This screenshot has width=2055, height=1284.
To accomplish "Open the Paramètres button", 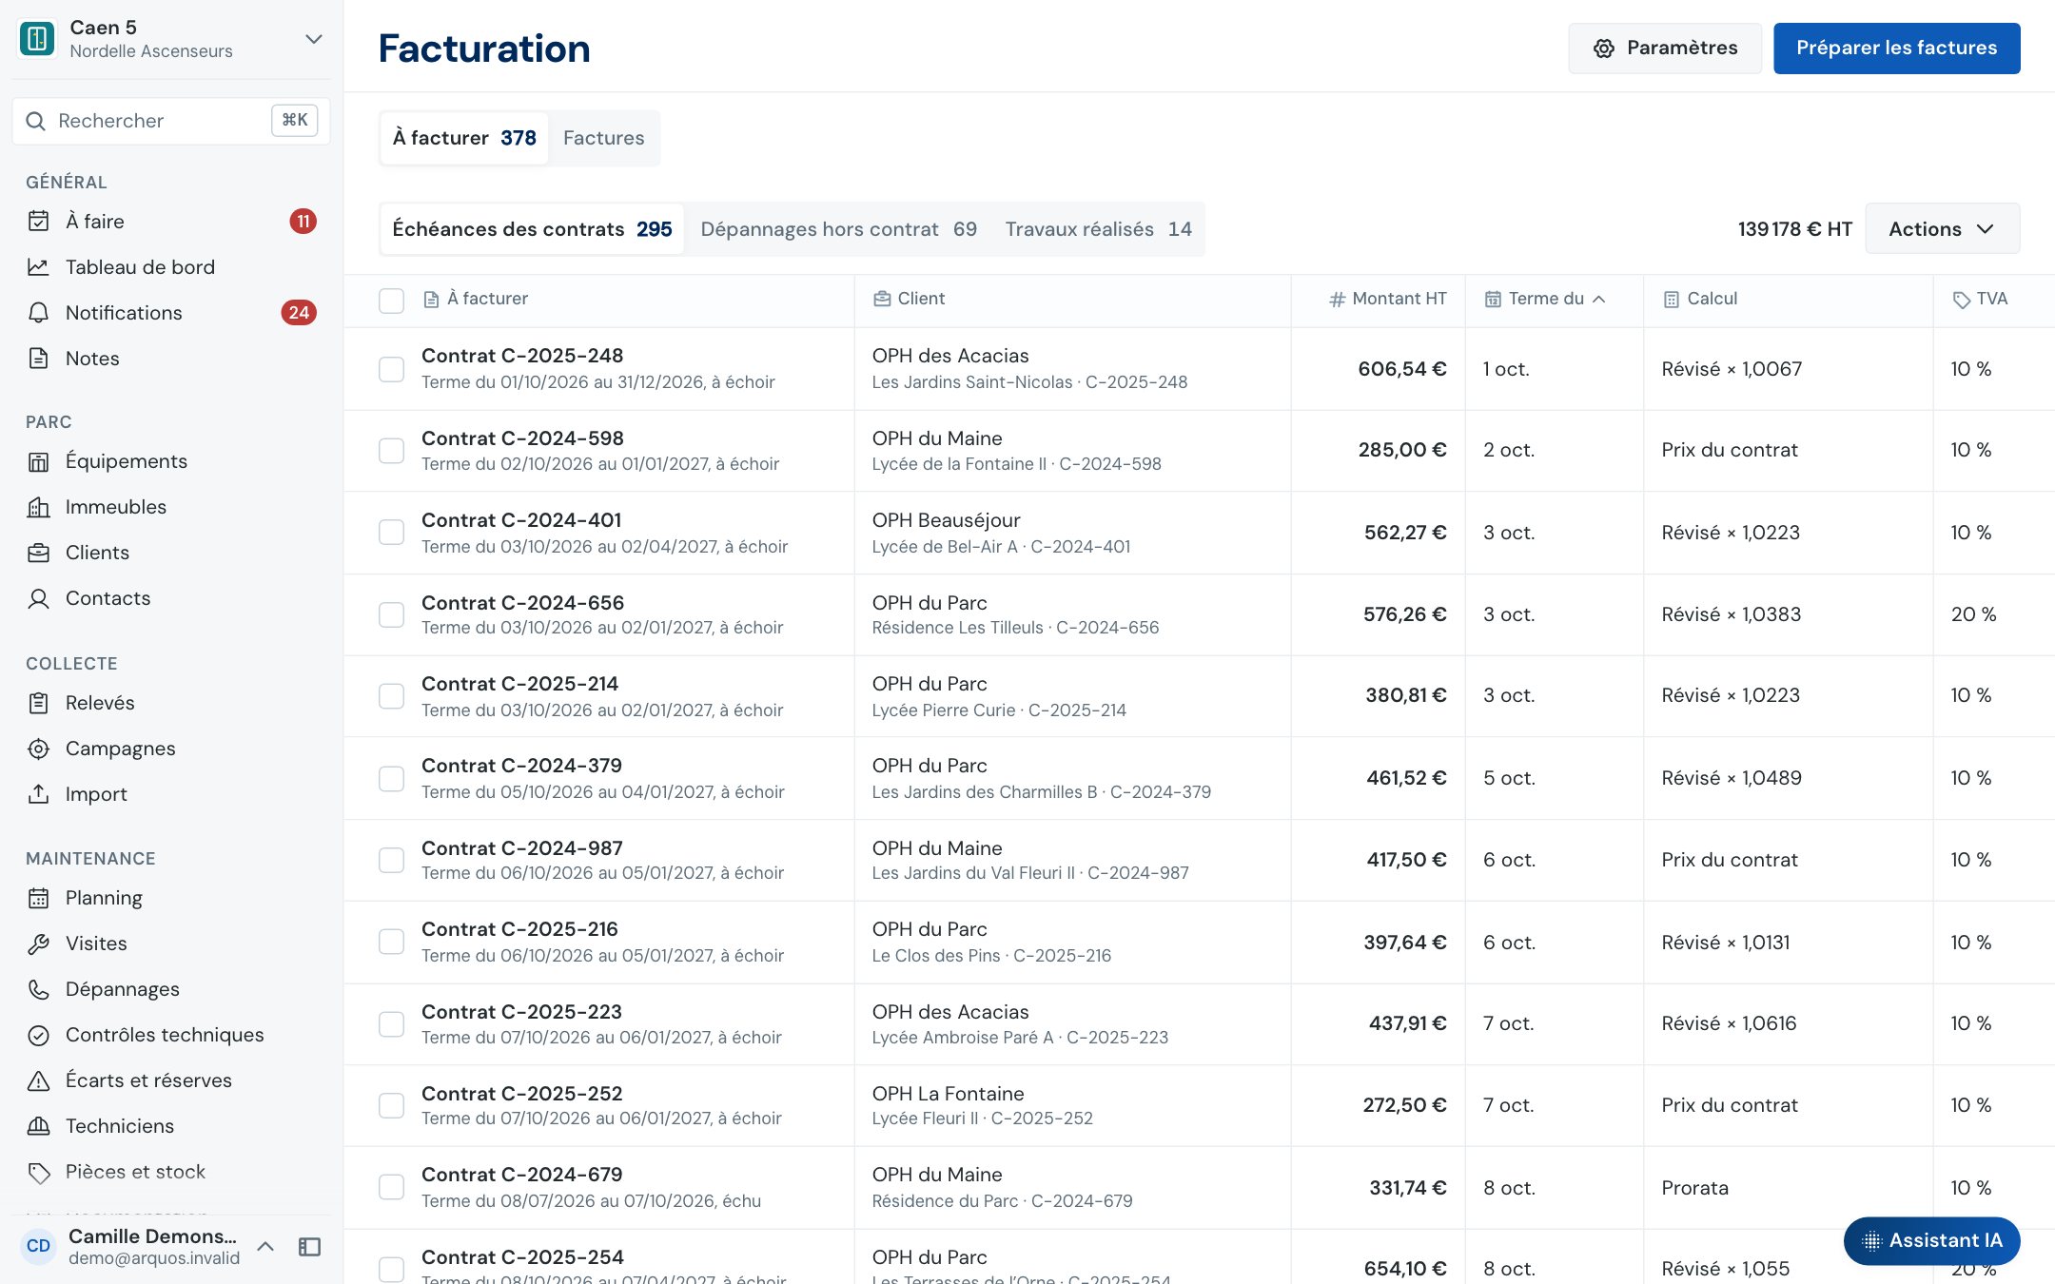I will click(1665, 49).
